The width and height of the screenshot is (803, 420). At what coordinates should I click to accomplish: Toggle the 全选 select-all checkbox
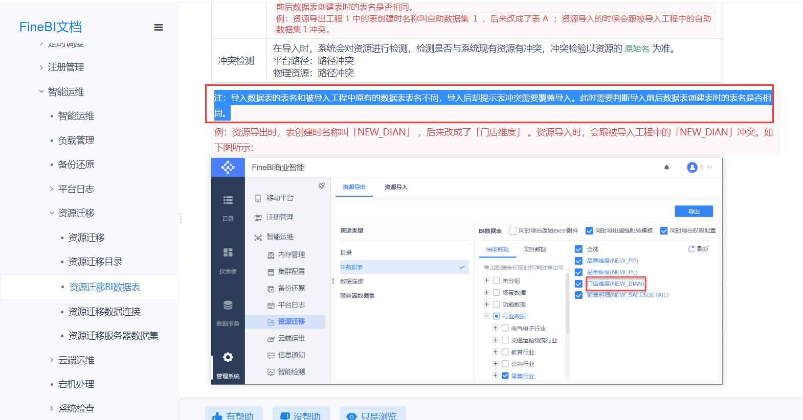[578, 249]
